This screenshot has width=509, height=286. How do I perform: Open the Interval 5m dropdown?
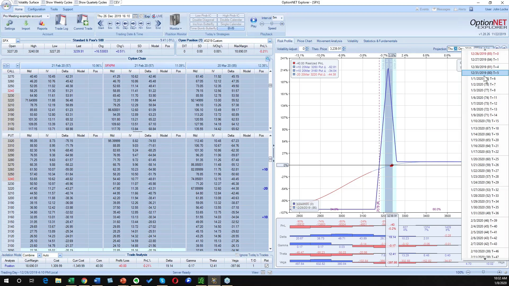(282, 18)
